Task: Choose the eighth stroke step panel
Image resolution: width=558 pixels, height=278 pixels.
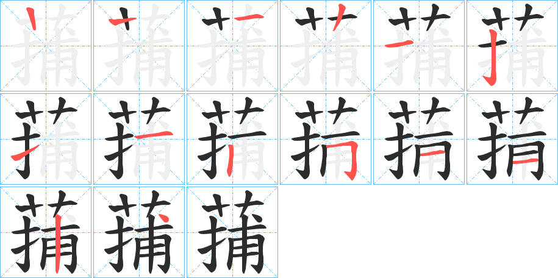Action: click(139, 139)
